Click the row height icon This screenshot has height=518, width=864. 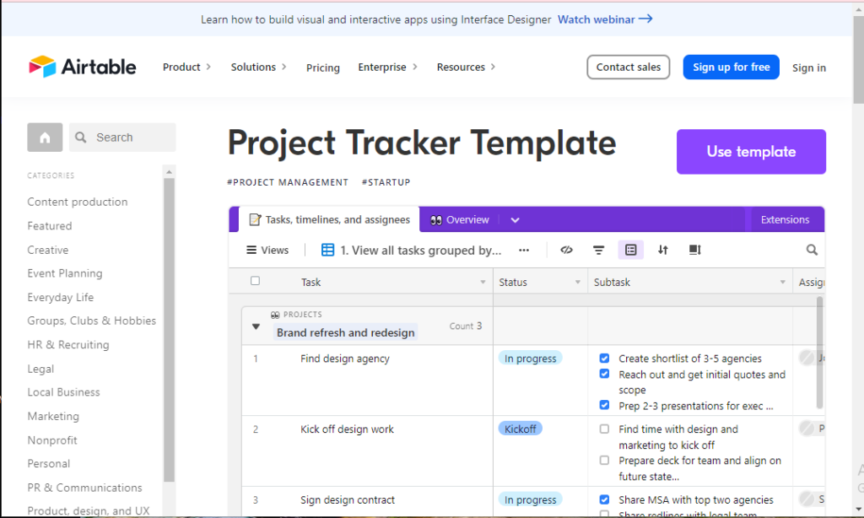click(695, 250)
